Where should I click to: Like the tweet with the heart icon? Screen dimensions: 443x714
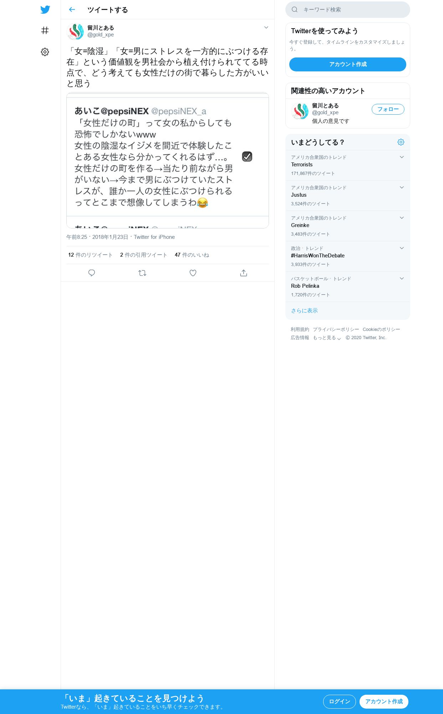pos(193,273)
